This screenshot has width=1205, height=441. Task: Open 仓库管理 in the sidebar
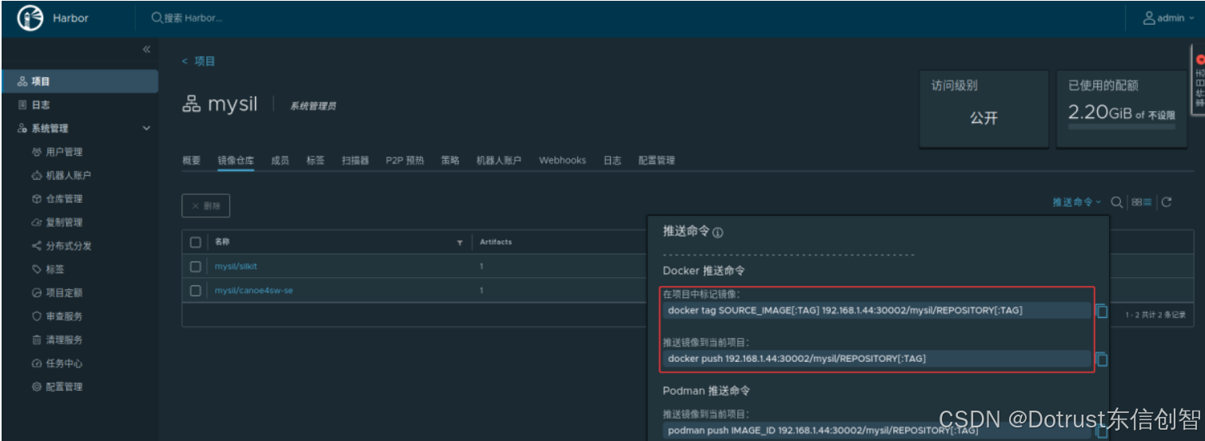click(x=64, y=199)
